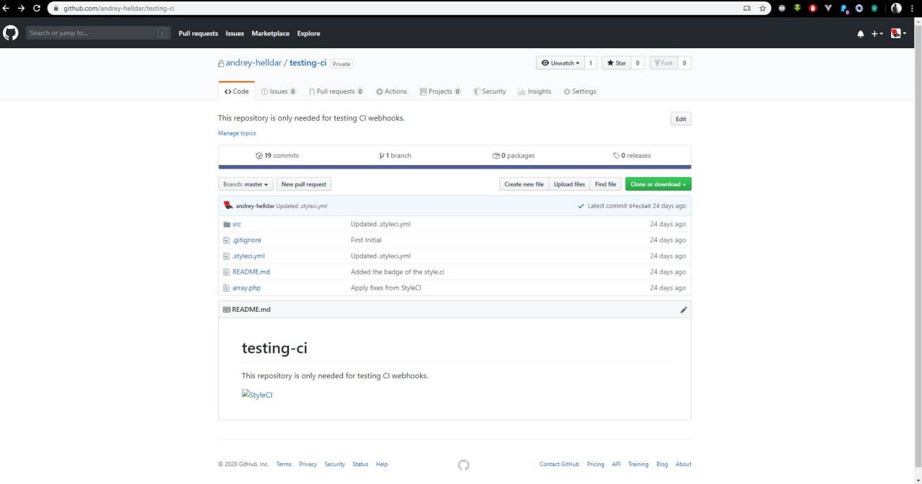This screenshot has height=484, width=922.
Task: Open the footer Terms link
Action: 284,465
